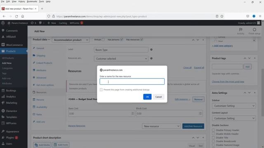The width and height of the screenshot is (264, 148).
Task: Go back using the browser back arrow
Action: click(x=4, y=16)
